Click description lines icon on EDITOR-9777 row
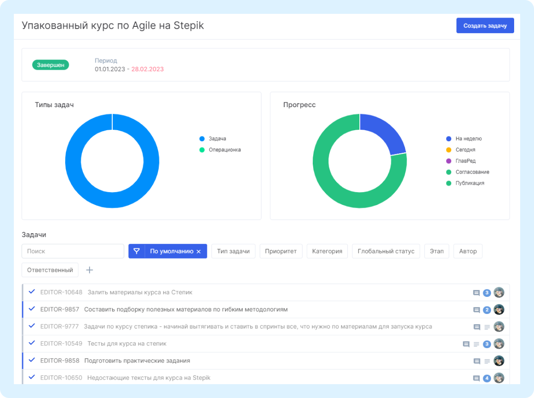This screenshot has width=534, height=398. [x=487, y=327]
